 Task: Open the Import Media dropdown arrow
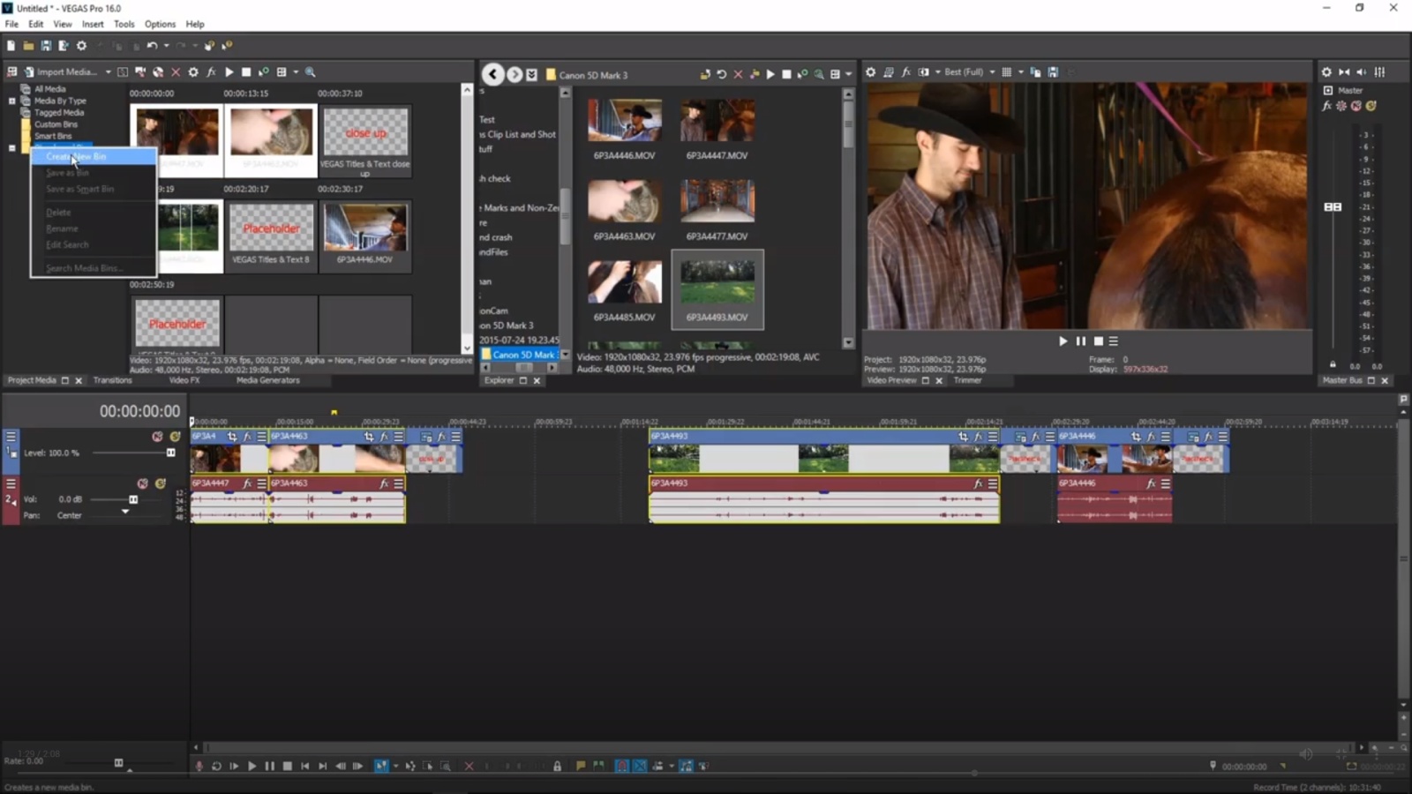[108, 72]
